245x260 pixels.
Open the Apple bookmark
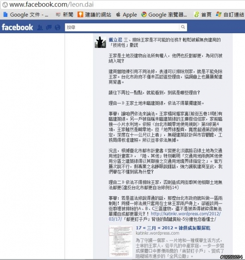point(126,15)
